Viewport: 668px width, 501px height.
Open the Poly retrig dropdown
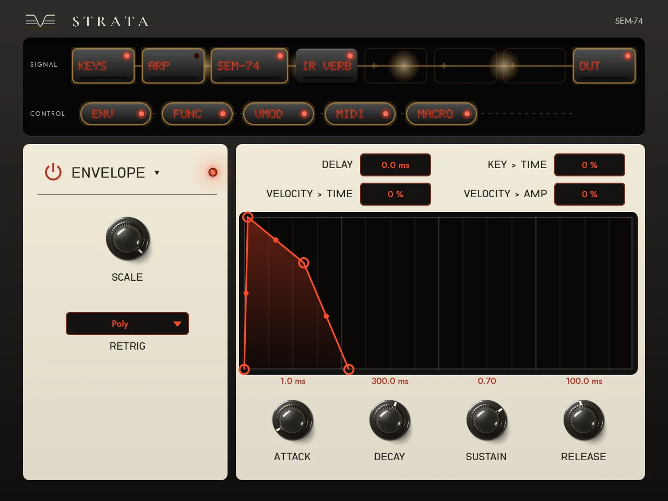pos(127,324)
